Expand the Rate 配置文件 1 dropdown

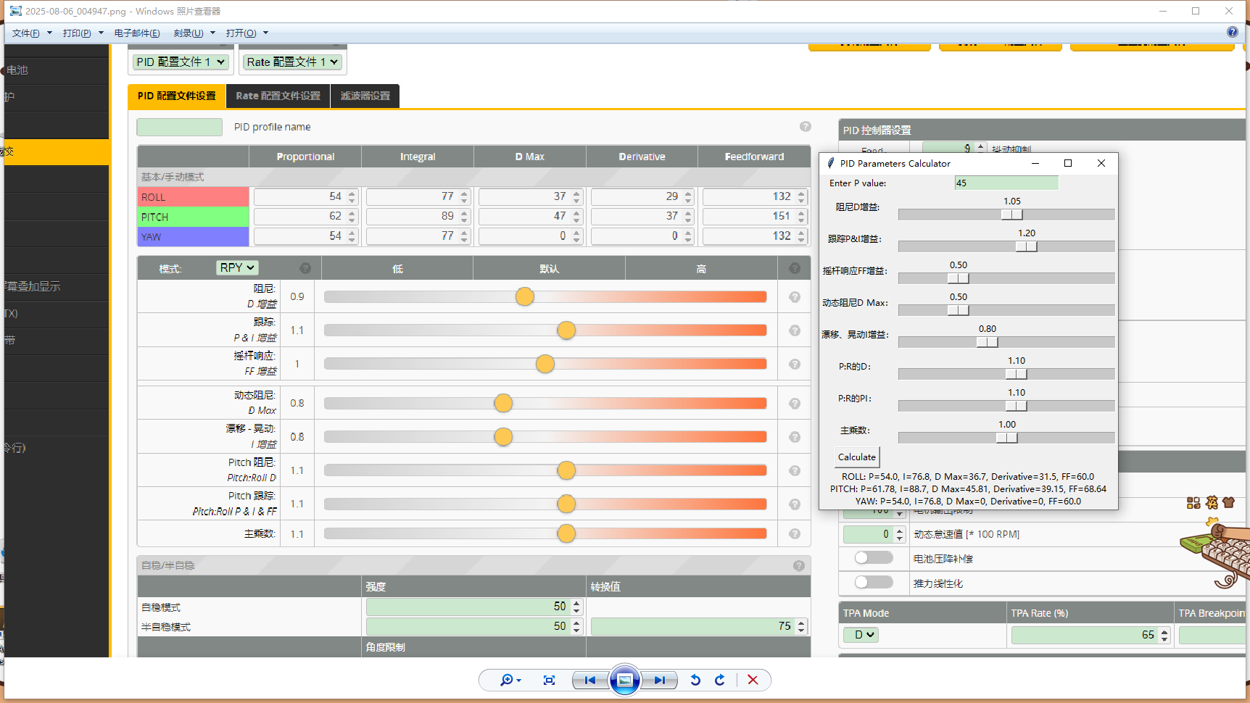coord(292,62)
